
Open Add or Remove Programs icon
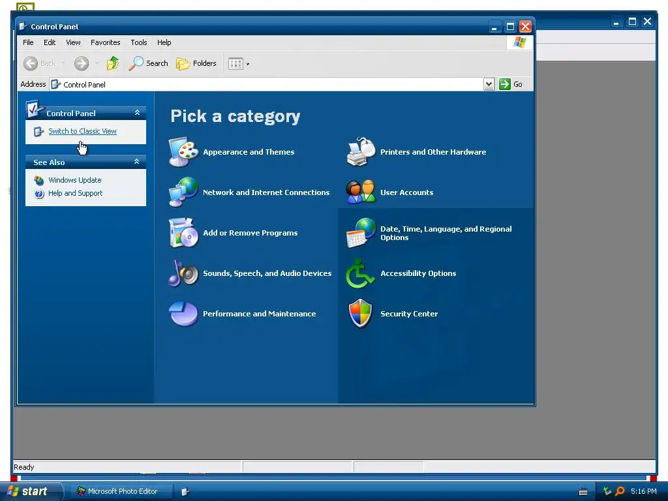(183, 233)
